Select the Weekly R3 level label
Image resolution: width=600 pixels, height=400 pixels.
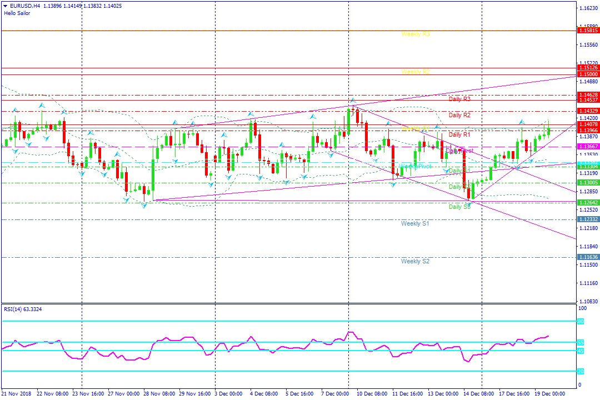click(416, 34)
